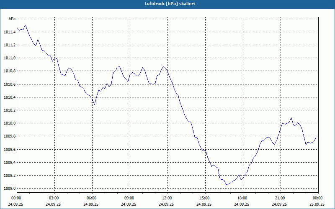The height and width of the screenshot is (209, 335).
Task: Click the y-axis label 1011,0
Action: pyautogui.click(x=10, y=58)
